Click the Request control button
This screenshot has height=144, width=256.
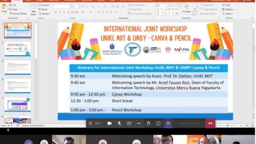coord(189,123)
